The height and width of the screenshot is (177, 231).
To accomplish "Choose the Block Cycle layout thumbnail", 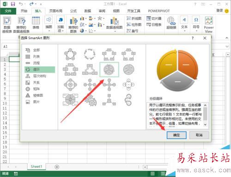I will point(109,54).
